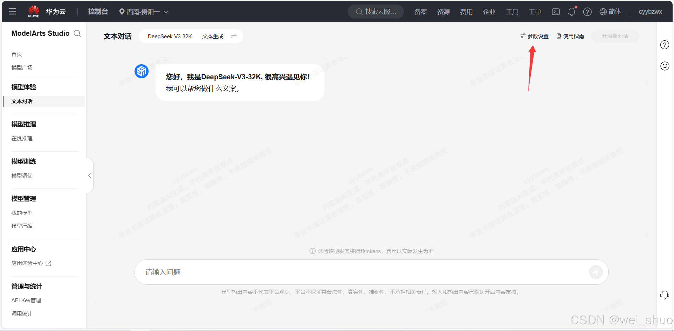674x331 pixels.
Task: Open the cyybzwx account menu
Action: click(x=650, y=12)
